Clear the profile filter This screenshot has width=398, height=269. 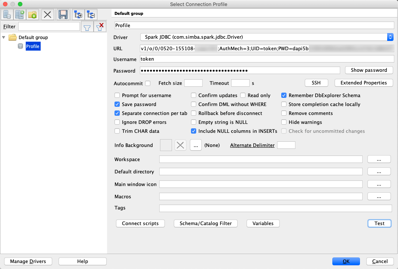[x=100, y=26]
